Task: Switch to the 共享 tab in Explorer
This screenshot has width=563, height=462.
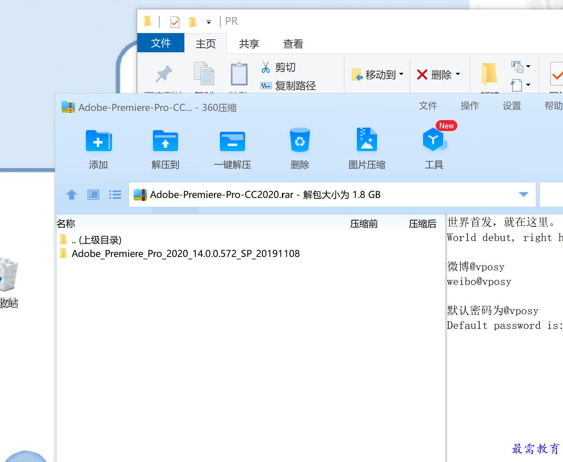Action: tap(249, 44)
